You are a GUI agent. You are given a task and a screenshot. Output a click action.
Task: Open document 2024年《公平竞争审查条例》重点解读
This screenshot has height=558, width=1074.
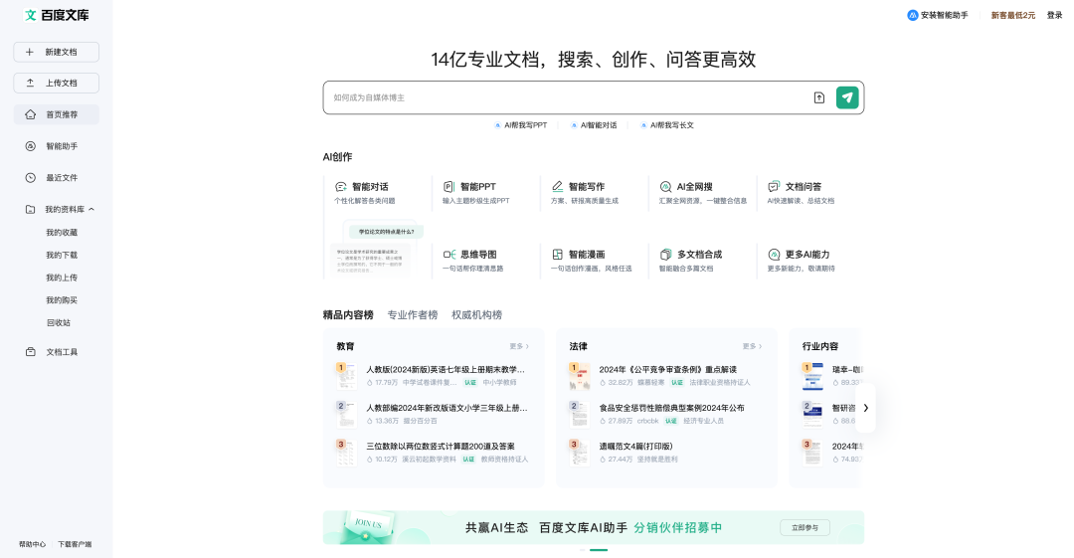(x=668, y=369)
